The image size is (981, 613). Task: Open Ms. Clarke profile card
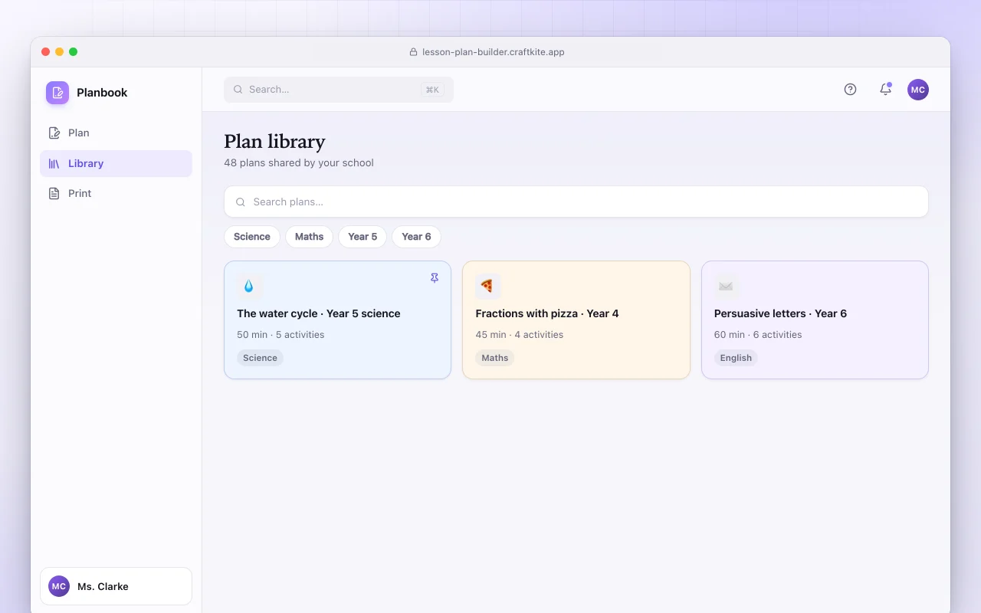pos(116,586)
